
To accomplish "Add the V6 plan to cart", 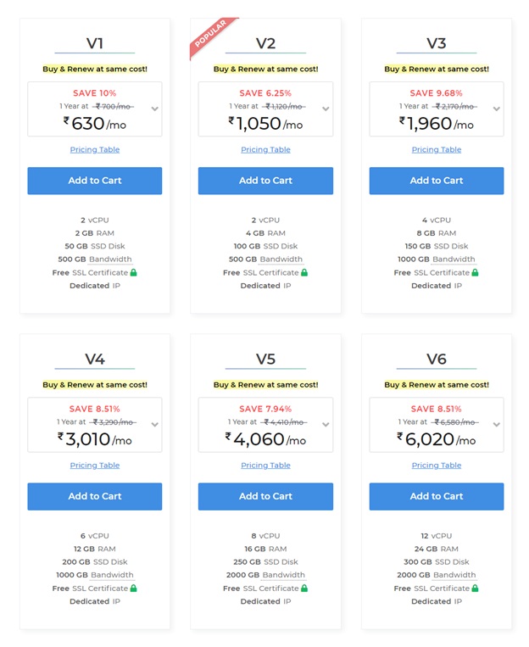I will pyautogui.click(x=437, y=496).
